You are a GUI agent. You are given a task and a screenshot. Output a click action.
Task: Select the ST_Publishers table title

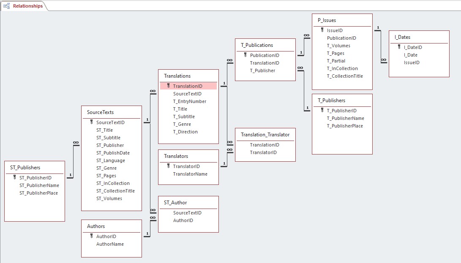(25, 168)
